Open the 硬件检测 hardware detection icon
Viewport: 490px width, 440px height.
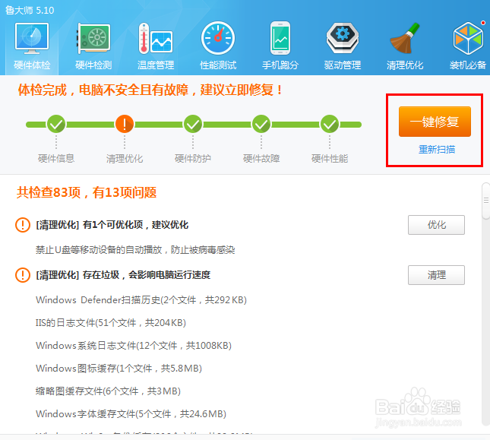93,38
